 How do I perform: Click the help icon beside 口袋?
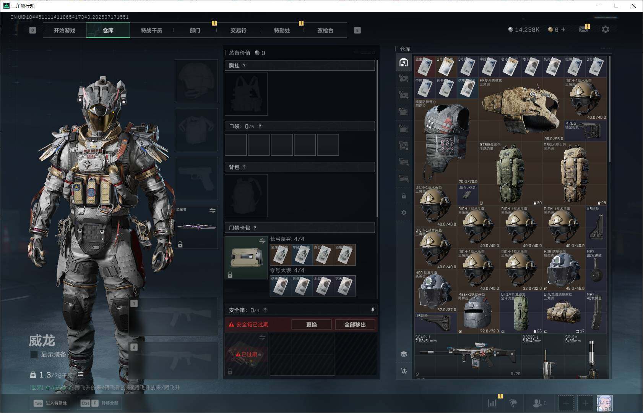tap(260, 126)
